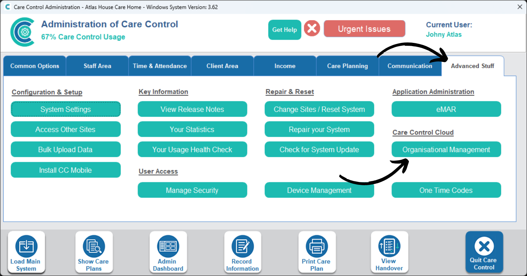Close the Care Control Administration window
This screenshot has height=276, width=527.
(520, 7)
